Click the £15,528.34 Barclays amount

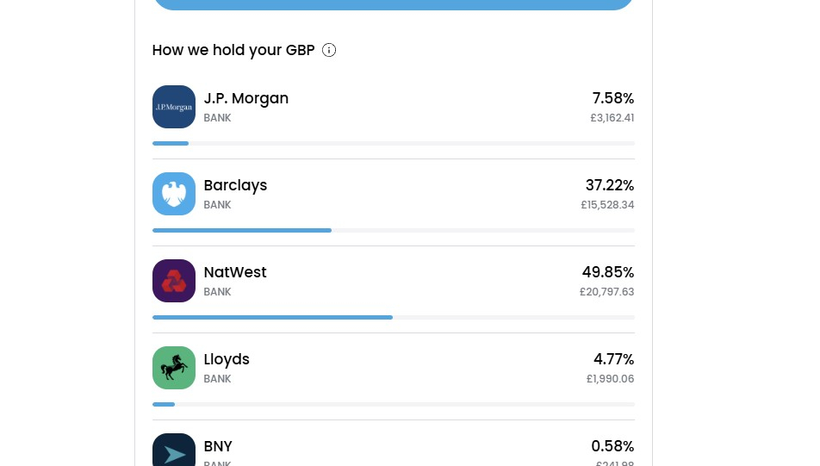(x=607, y=205)
